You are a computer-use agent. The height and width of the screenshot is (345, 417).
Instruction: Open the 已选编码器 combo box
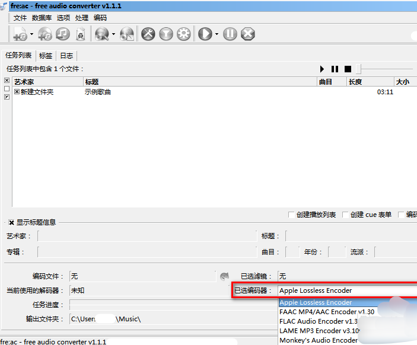tap(348, 290)
